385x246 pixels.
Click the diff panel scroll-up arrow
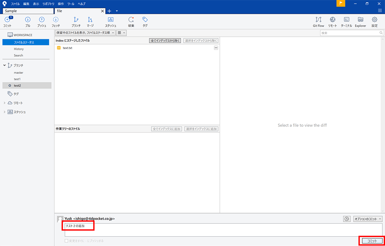pyautogui.click(x=382, y=39)
